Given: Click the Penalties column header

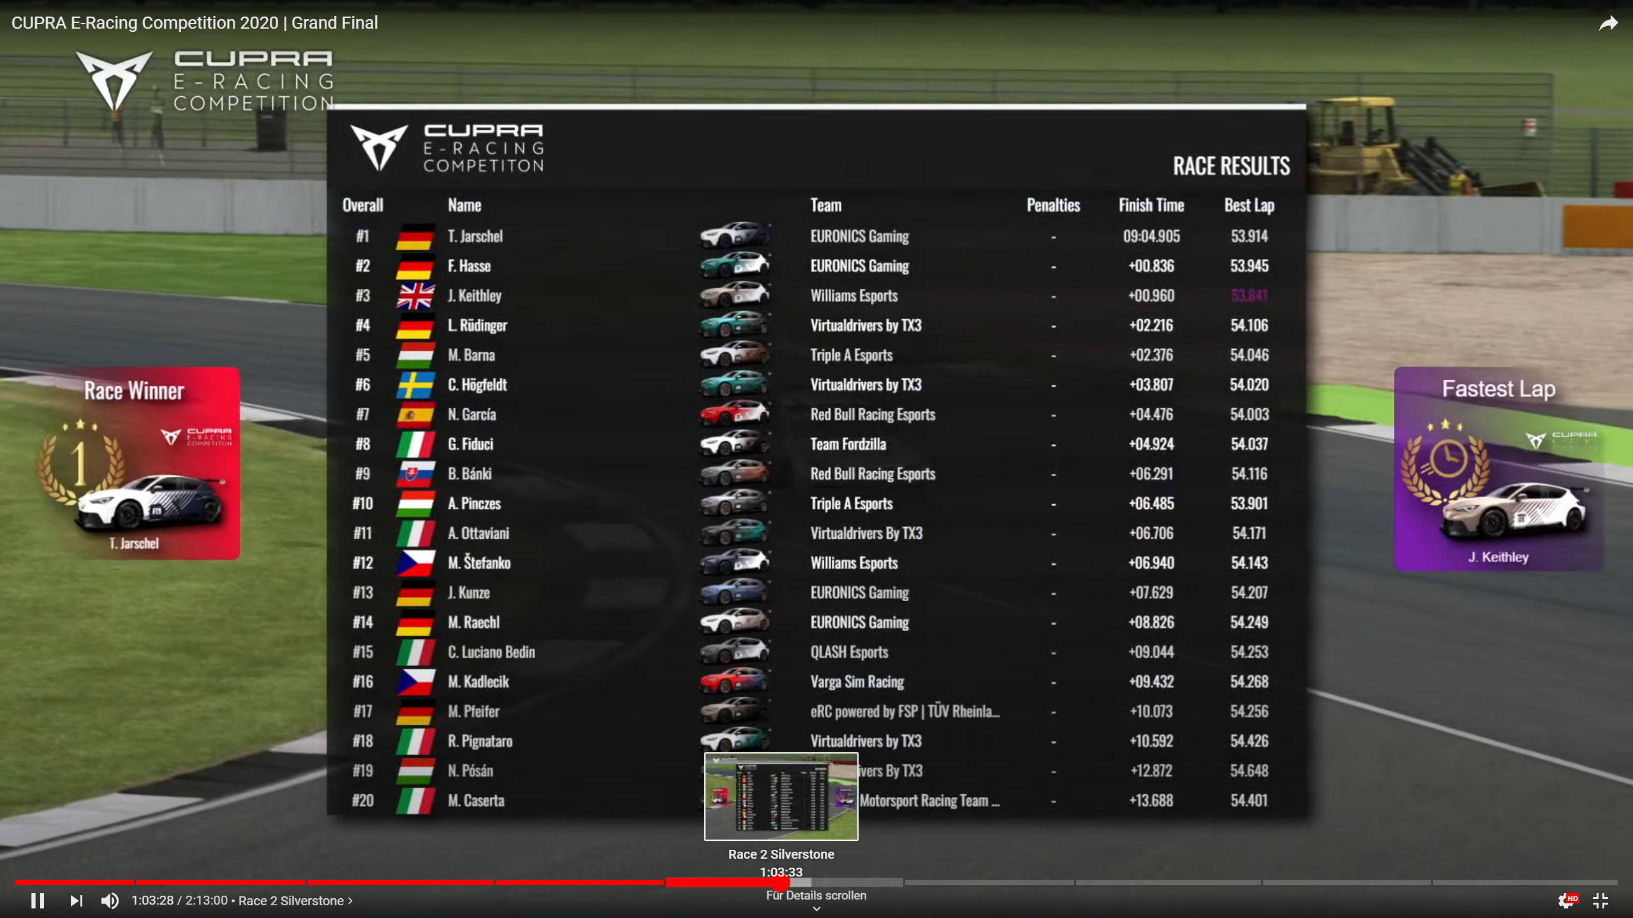Looking at the screenshot, I should tap(1053, 205).
